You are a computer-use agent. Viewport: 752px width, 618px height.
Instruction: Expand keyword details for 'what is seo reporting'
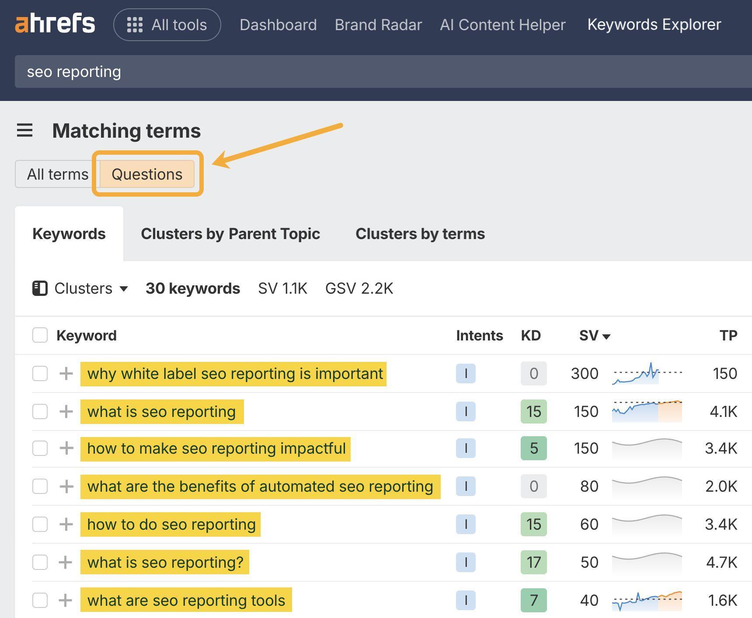pyautogui.click(x=66, y=411)
